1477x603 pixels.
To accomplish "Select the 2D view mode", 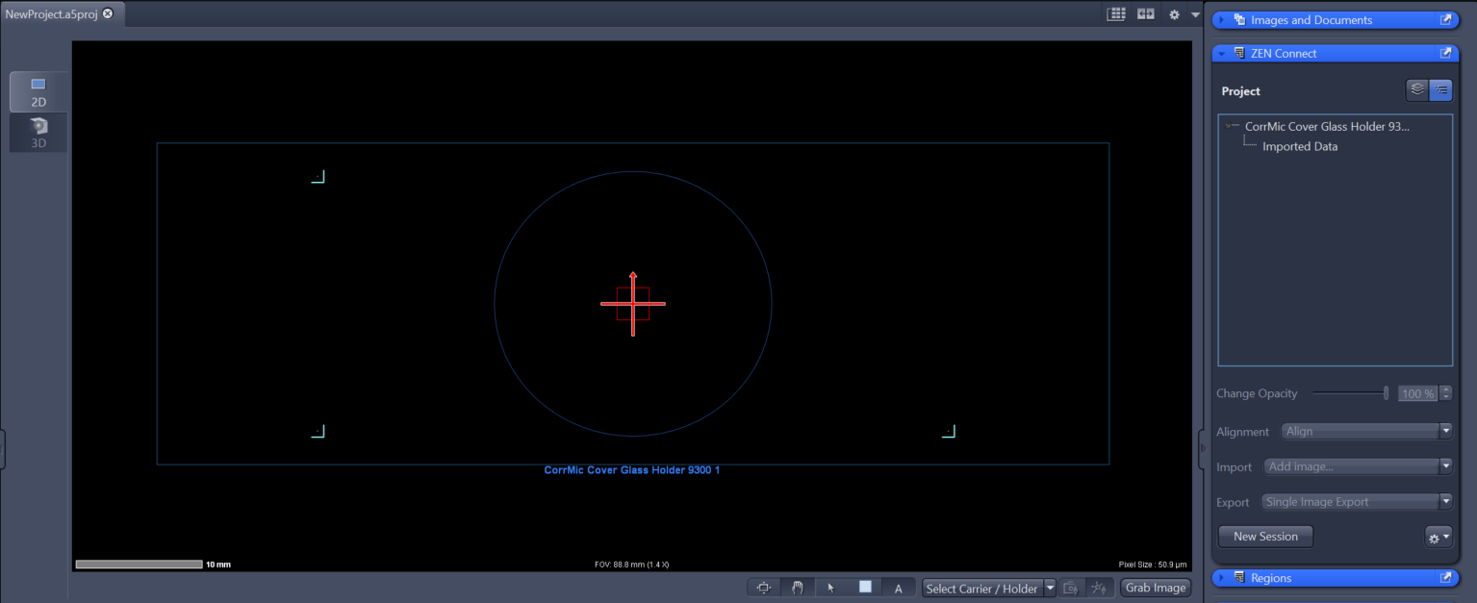I will 38,91.
